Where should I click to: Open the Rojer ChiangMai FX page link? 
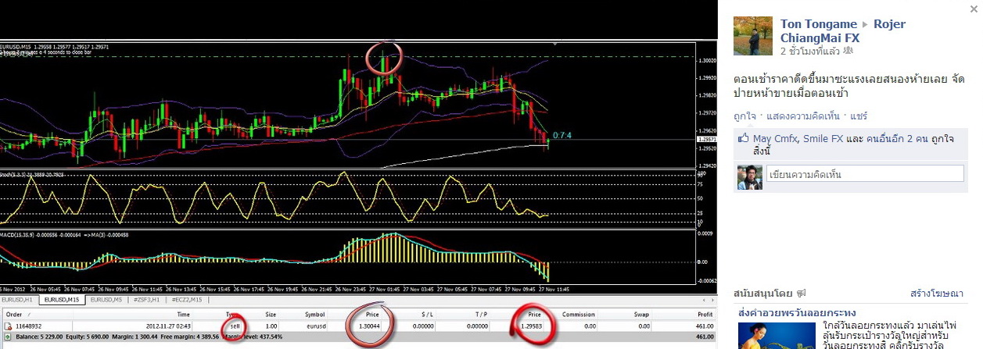pyautogui.click(x=843, y=31)
